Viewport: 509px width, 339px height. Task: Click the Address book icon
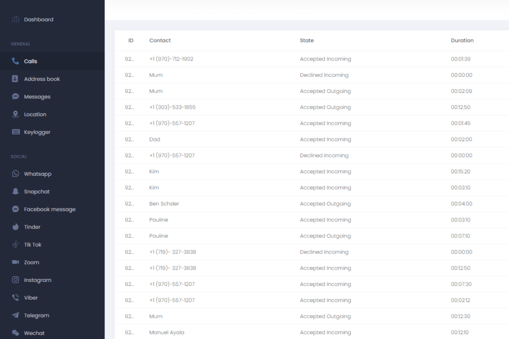[x=15, y=79]
